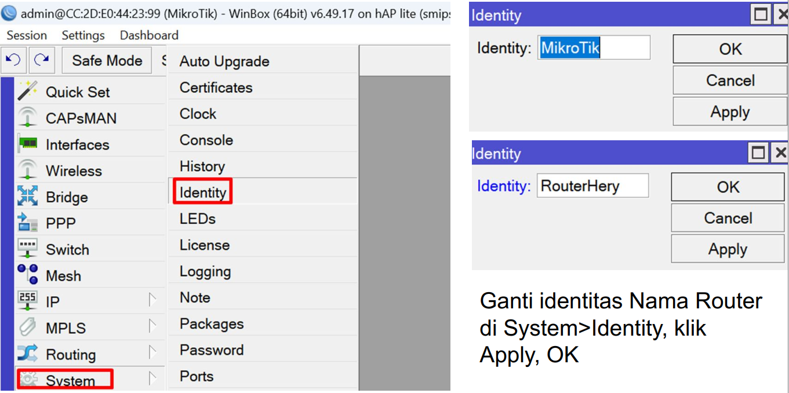789x393 pixels.
Task: Maximize the MikroTik Identity dialog
Action: click(x=760, y=15)
